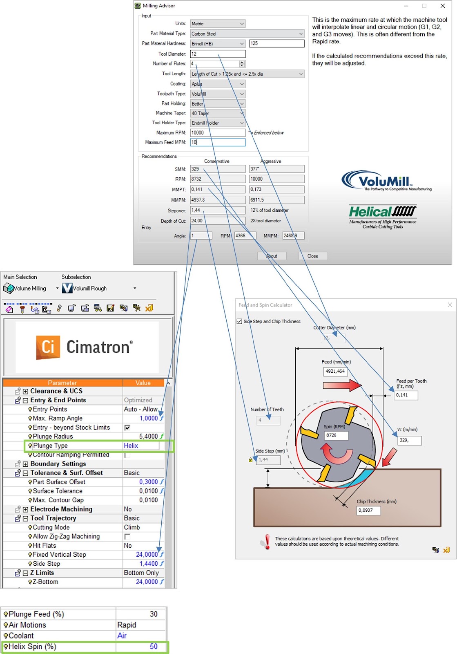Open the Brinell (HB) hardness dropdown
This screenshot has width=457, height=654.
point(218,44)
